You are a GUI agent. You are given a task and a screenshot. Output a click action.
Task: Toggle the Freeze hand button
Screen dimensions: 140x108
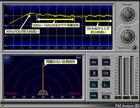(x=94, y=73)
